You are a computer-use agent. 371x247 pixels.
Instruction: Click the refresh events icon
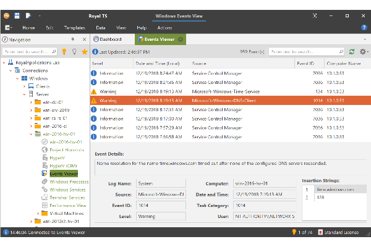tap(351, 52)
